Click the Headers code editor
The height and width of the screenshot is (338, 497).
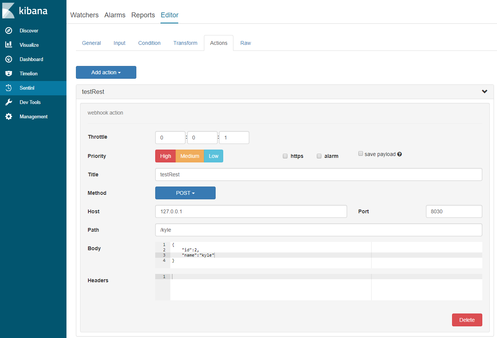(x=319, y=287)
